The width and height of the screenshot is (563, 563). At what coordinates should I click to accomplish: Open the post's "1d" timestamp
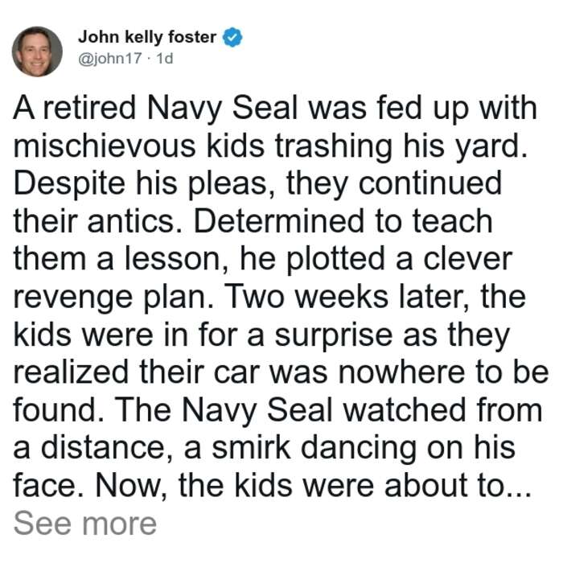pyautogui.click(x=165, y=58)
